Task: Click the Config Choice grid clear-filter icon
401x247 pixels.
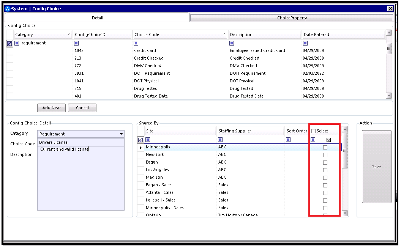Action: pyautogui.click(x=9, y=44)
